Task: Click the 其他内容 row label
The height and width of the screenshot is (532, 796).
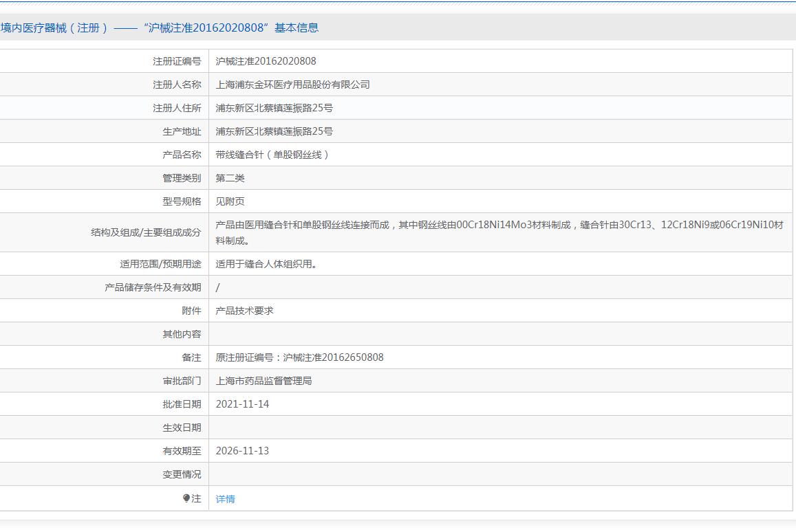Action: pyautogui.click(x=182, y=334)
